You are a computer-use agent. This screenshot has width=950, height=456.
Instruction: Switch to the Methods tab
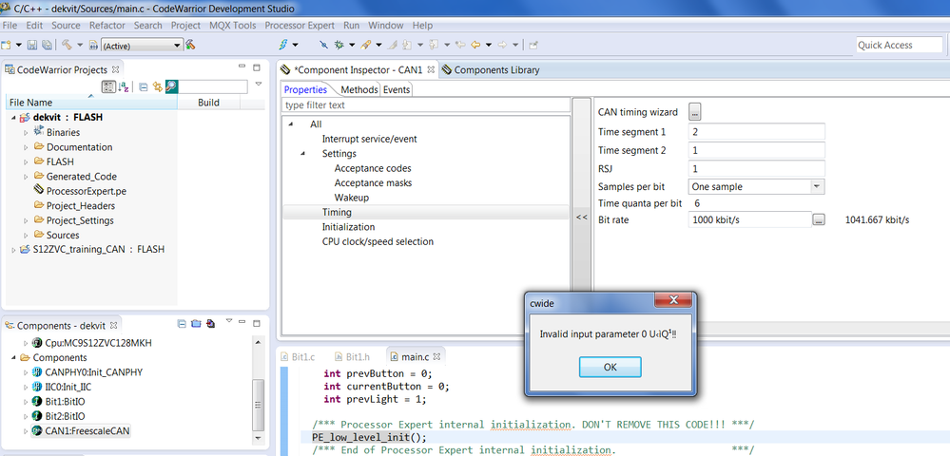359,89
